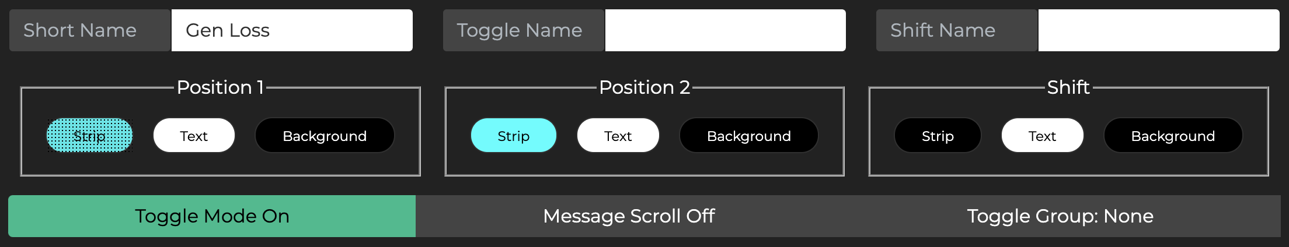The image size is (1289, 247).
Task: Change the Toggle Group: None setting
Action: [1060, 216]
